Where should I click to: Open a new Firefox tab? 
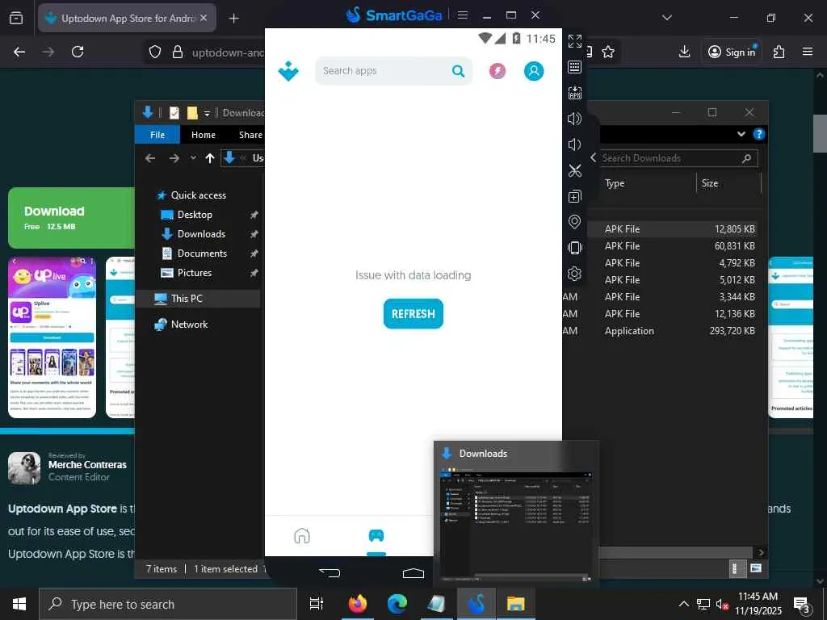point(233,19)
